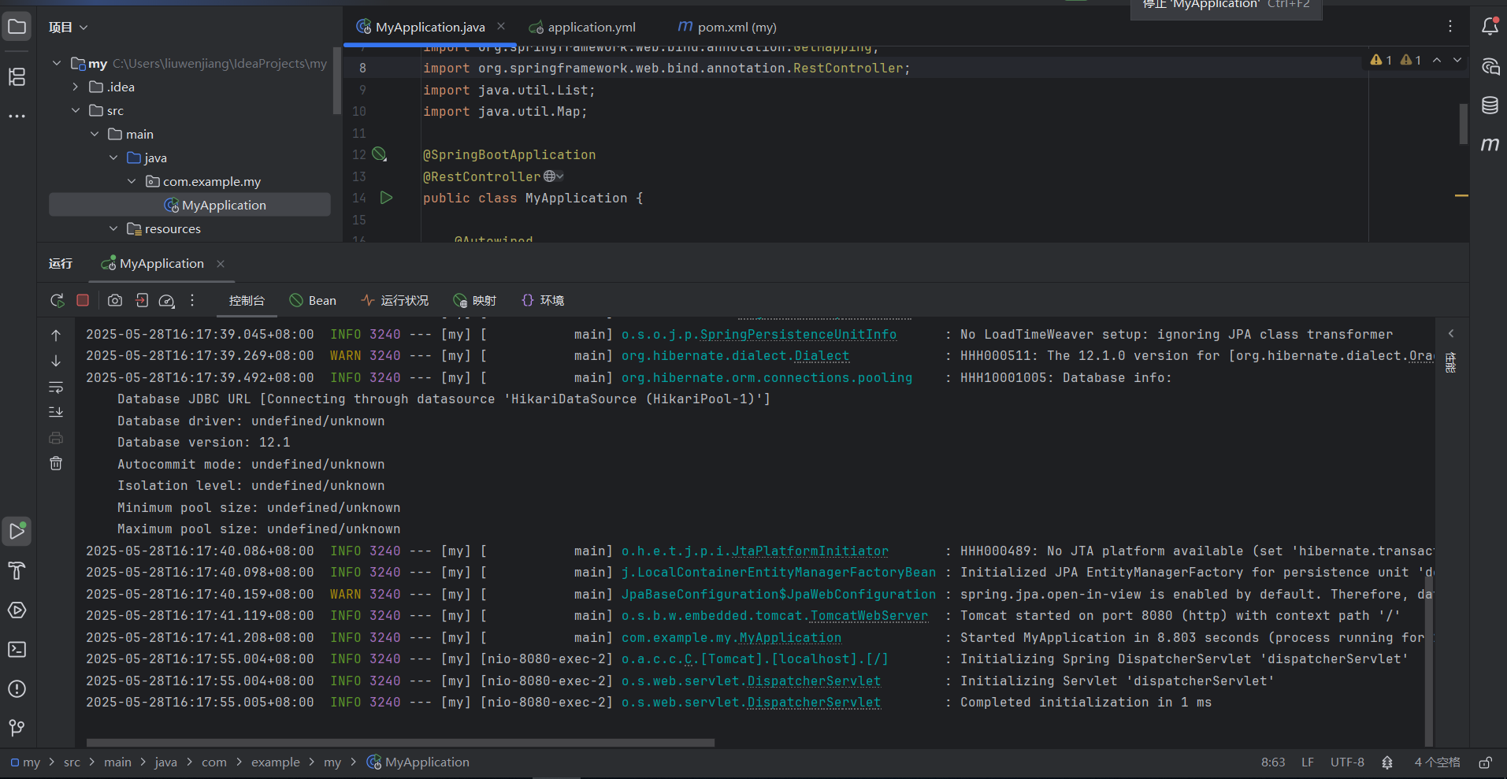Screen dimensions: 1507x779
Task: Open more run actions menu
Action: click(192, 300)
